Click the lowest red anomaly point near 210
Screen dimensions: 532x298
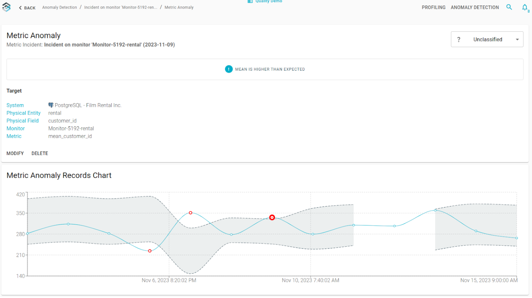[x=150, y=251]
